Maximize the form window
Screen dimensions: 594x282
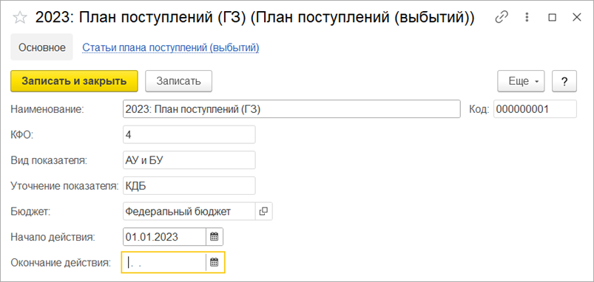click(553, 18)
